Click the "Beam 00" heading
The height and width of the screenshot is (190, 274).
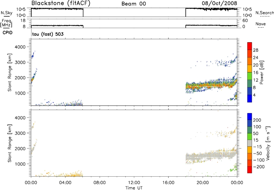[x=134, y=4]
